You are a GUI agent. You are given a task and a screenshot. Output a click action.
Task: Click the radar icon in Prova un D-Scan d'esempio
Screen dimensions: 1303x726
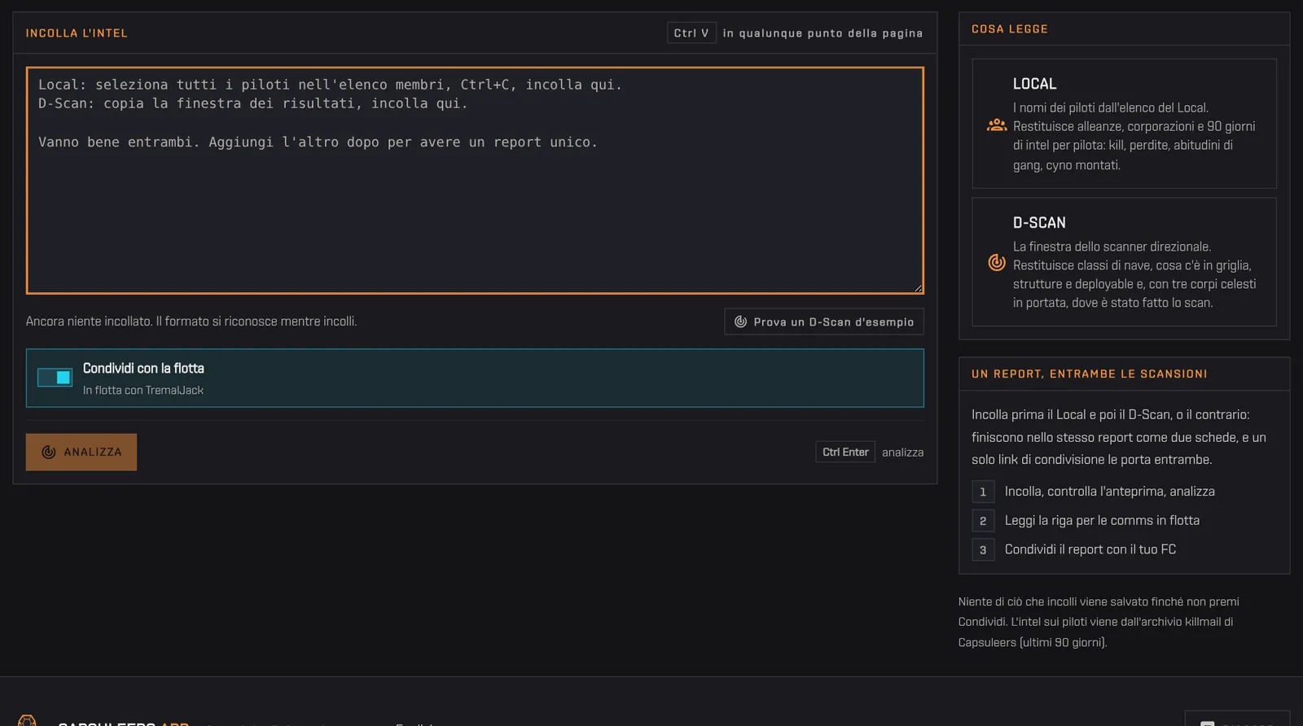(x=740, y=321)
